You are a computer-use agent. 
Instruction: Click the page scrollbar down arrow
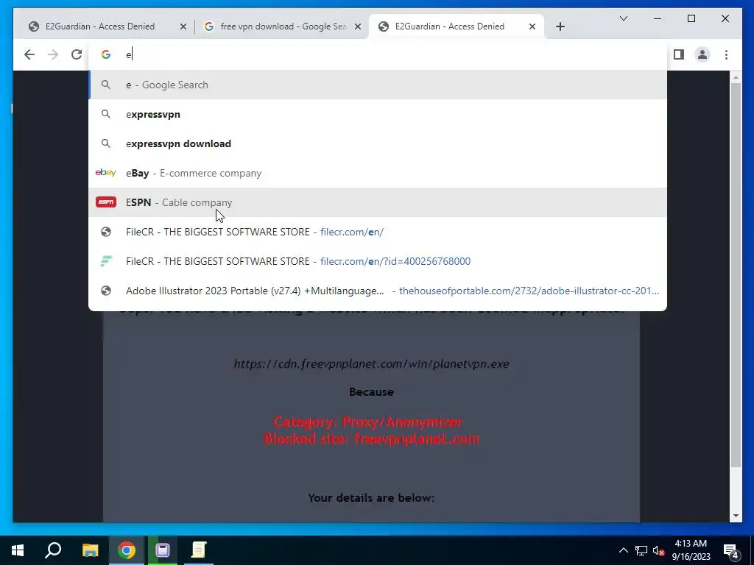click(x=736, y=516)
